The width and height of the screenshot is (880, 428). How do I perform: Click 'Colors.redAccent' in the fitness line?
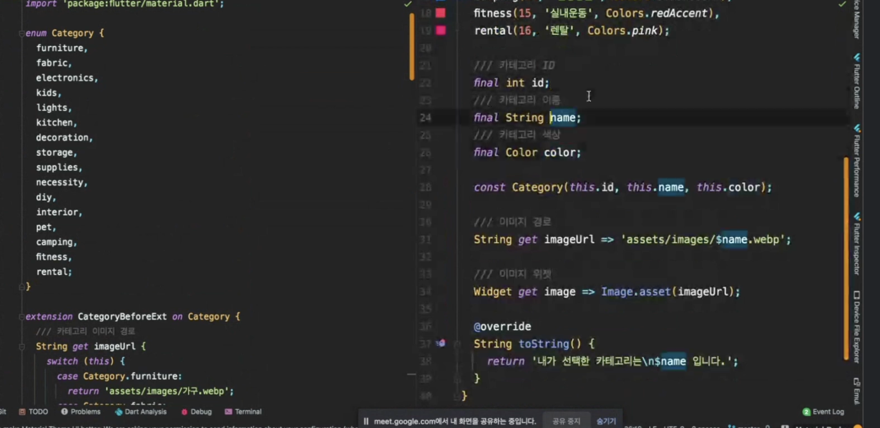point(657,13)
